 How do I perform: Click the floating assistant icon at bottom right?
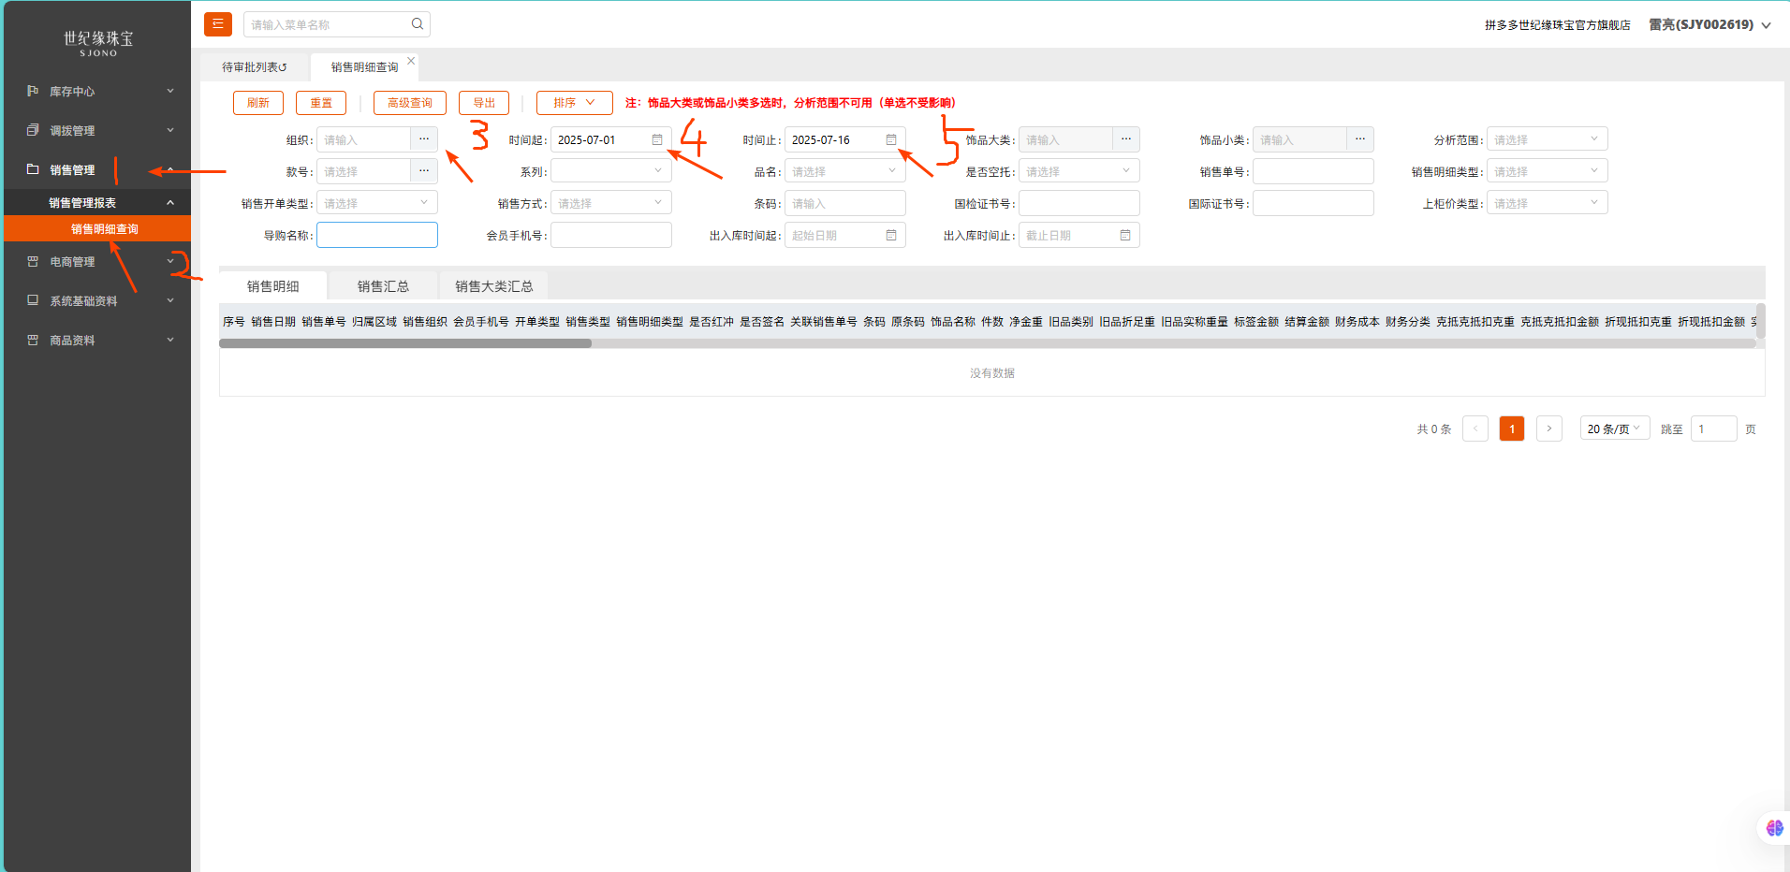coord(1774,828)
